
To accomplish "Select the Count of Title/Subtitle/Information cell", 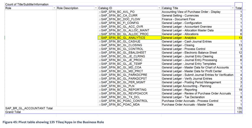I will (27, 4).
